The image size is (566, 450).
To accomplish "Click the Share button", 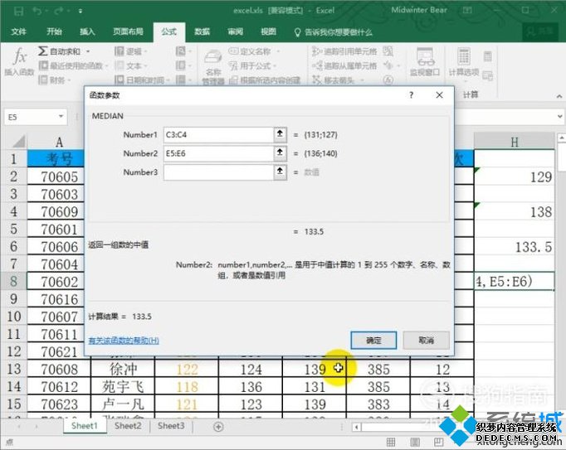I will tap(540, 31).
